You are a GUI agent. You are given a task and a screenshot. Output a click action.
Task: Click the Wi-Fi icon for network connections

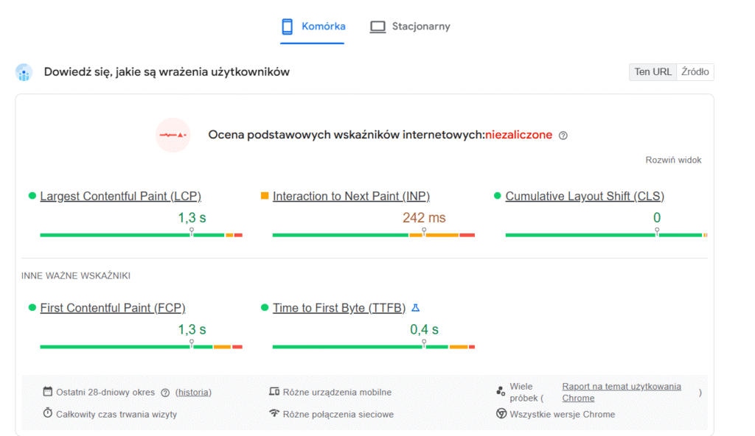(x=274, y=414)
